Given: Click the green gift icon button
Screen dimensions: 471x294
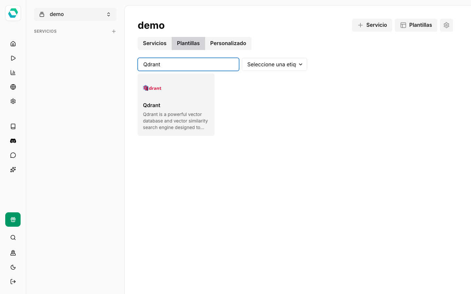Looking at the screenshot, I should pyautogui.click(x=13, y=220).
